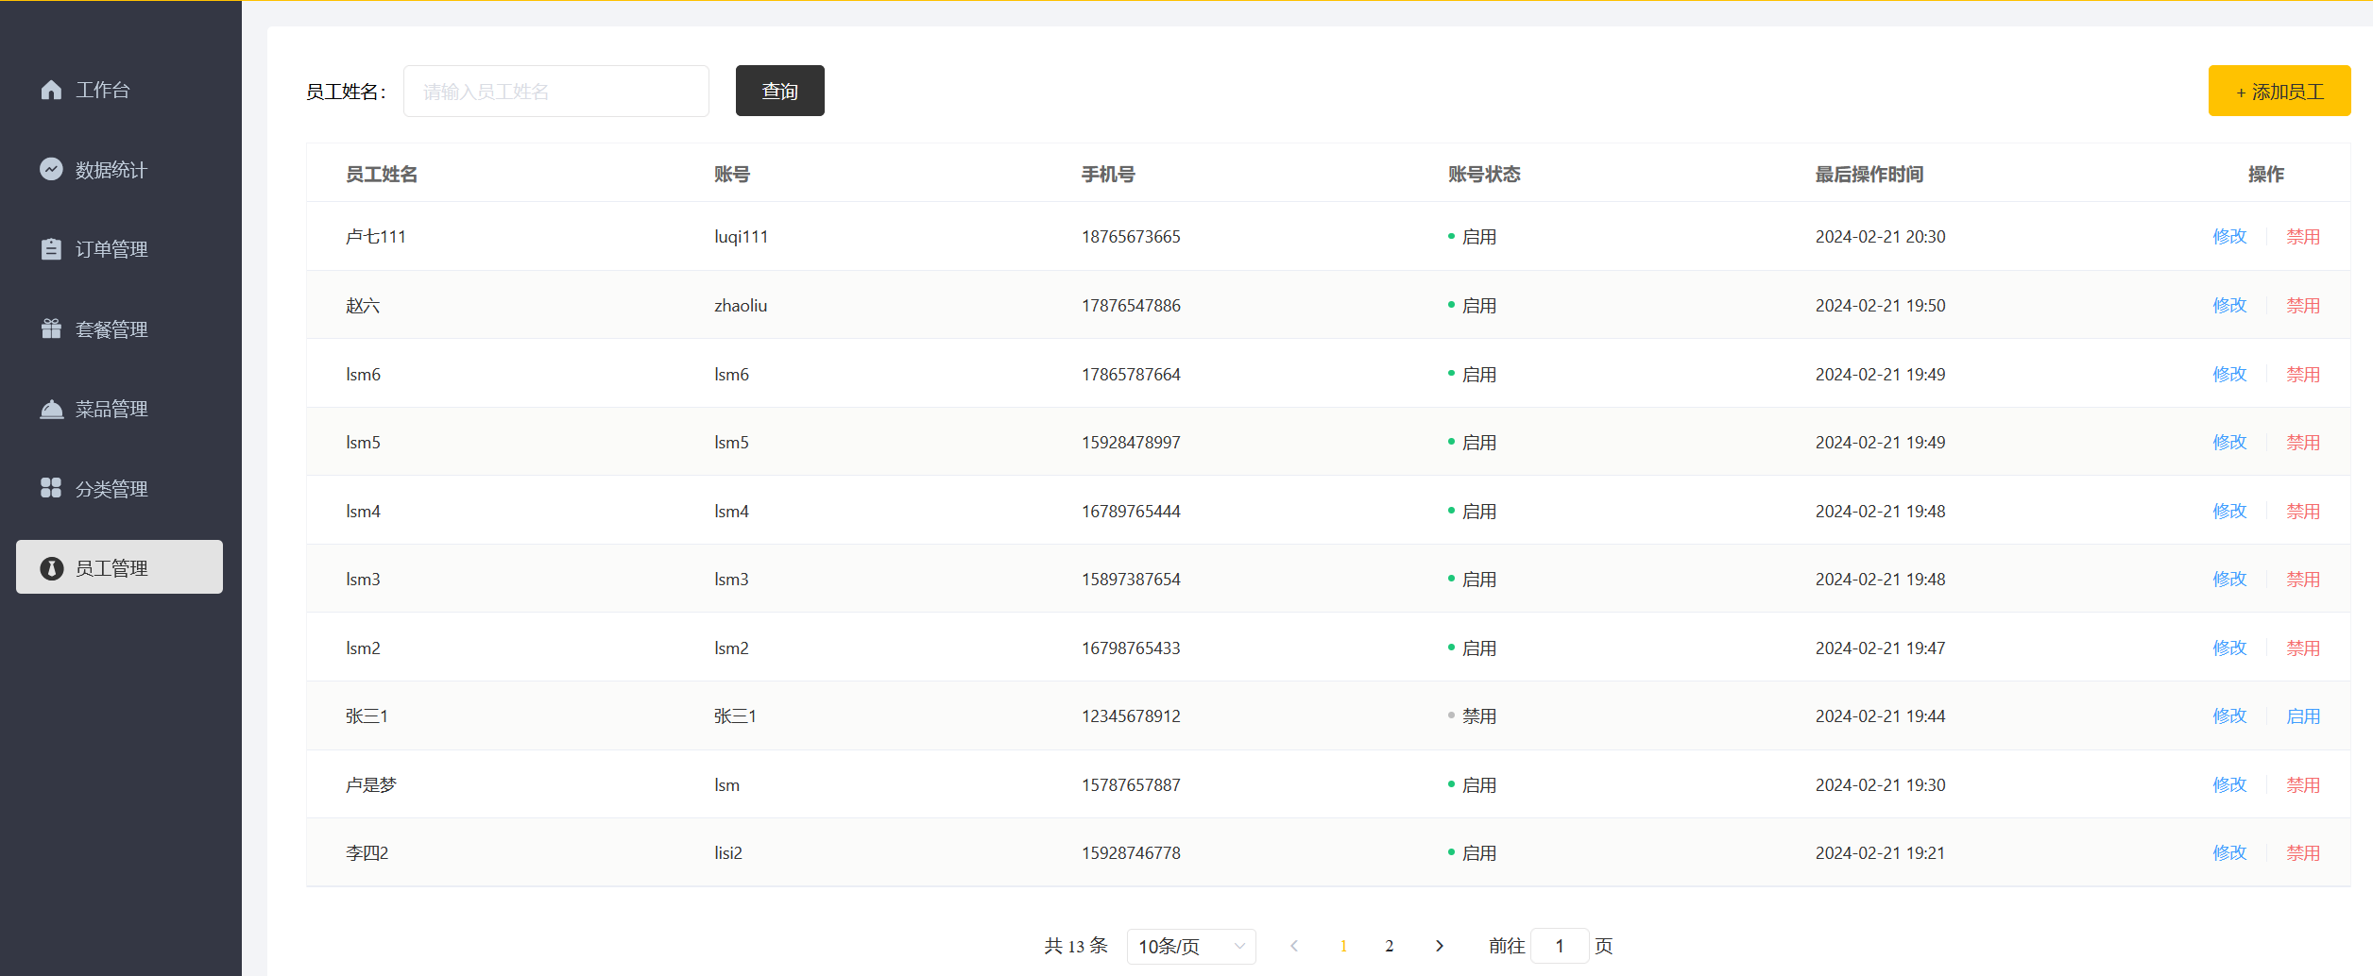Image resolution: width=2373 pixels, height=976 pixels.
Task: Select page 1 in pagination
Action: click(1343, 946)
